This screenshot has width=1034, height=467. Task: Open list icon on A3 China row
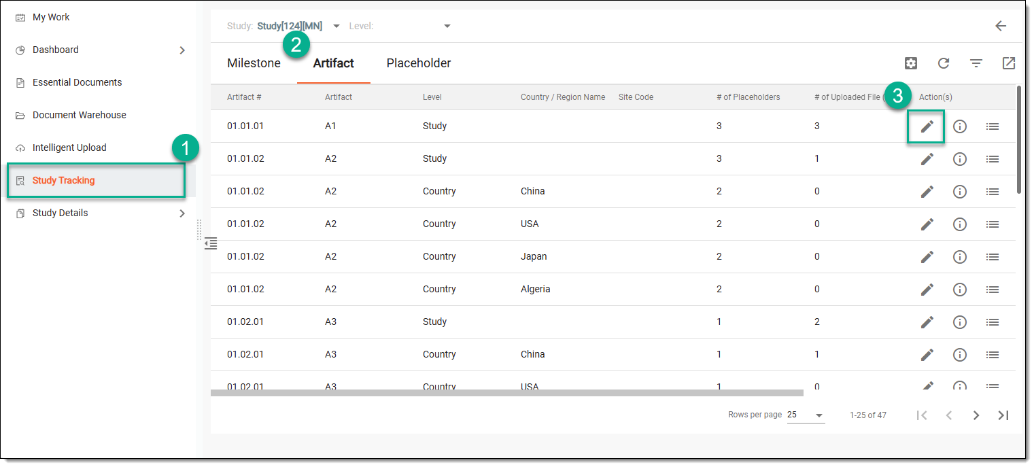[x=992, y=355]
